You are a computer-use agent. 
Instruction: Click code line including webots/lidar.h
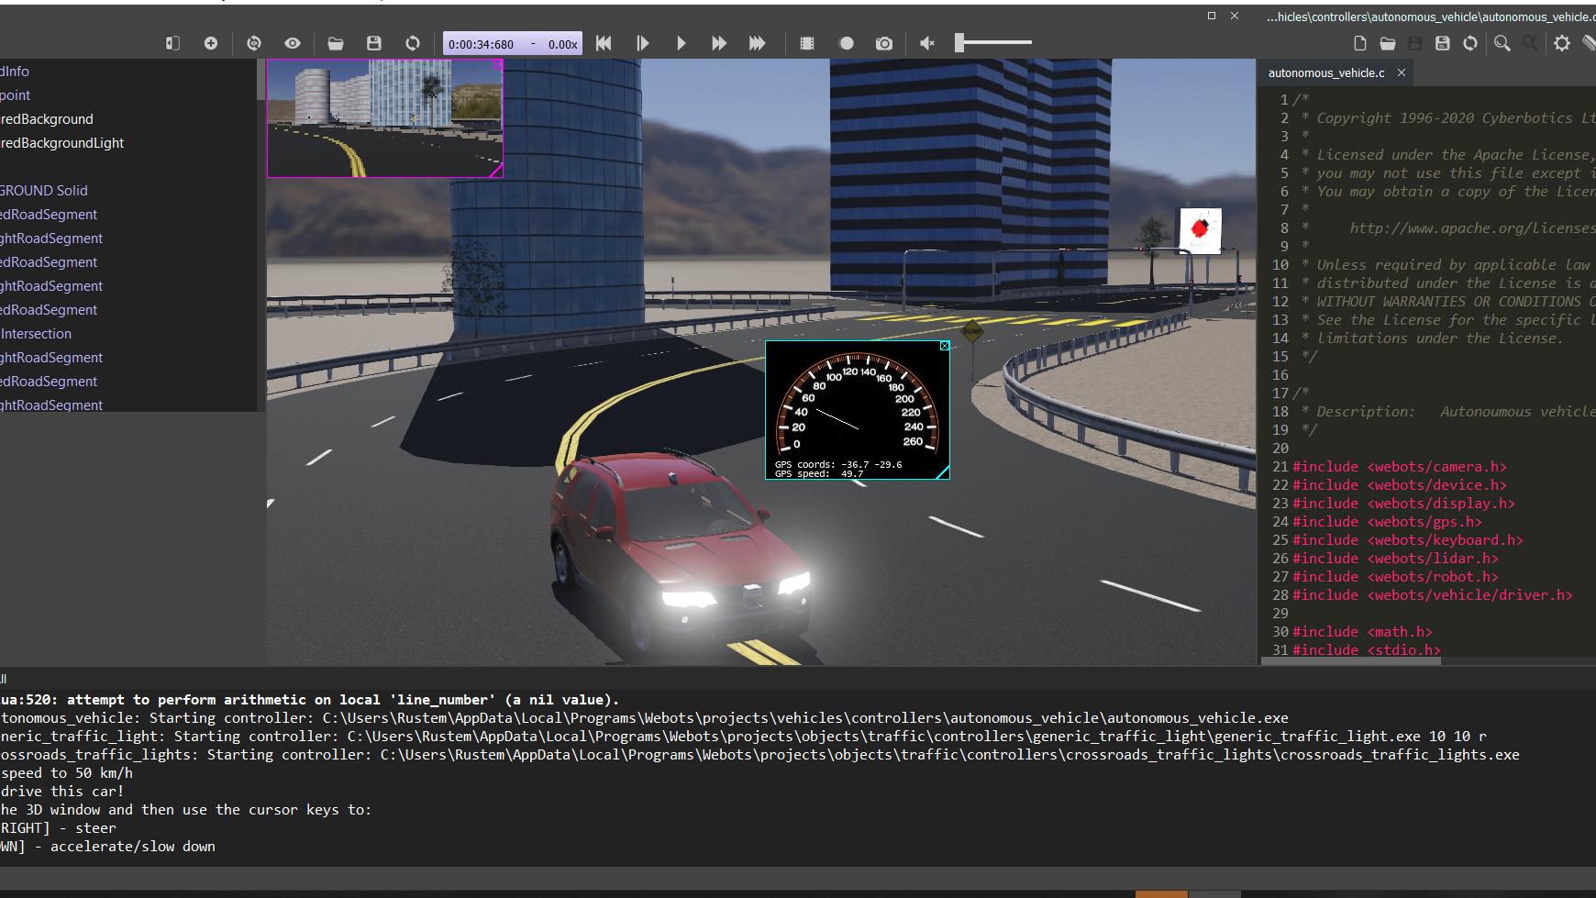click(1395, 559)
